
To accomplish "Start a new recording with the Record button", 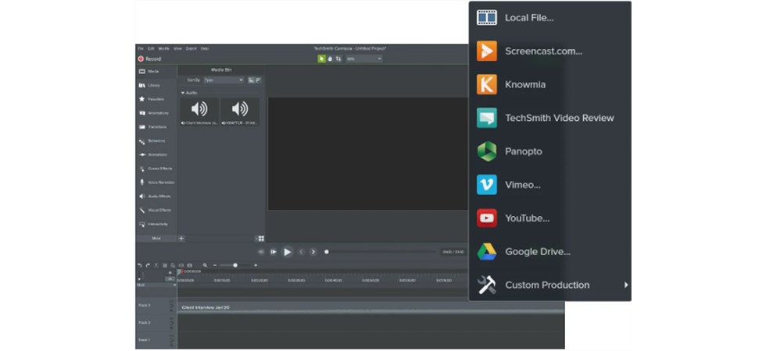I will [x=149, y=59].
